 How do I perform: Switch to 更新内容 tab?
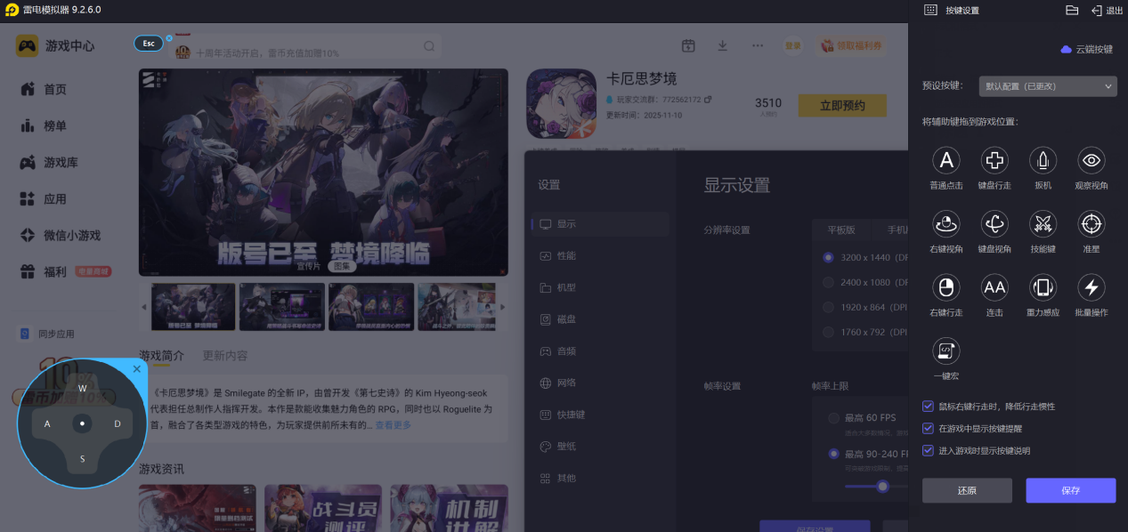tap(225, 356)
